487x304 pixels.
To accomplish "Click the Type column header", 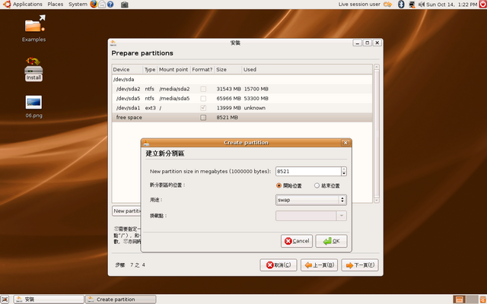I will [150, 69].
